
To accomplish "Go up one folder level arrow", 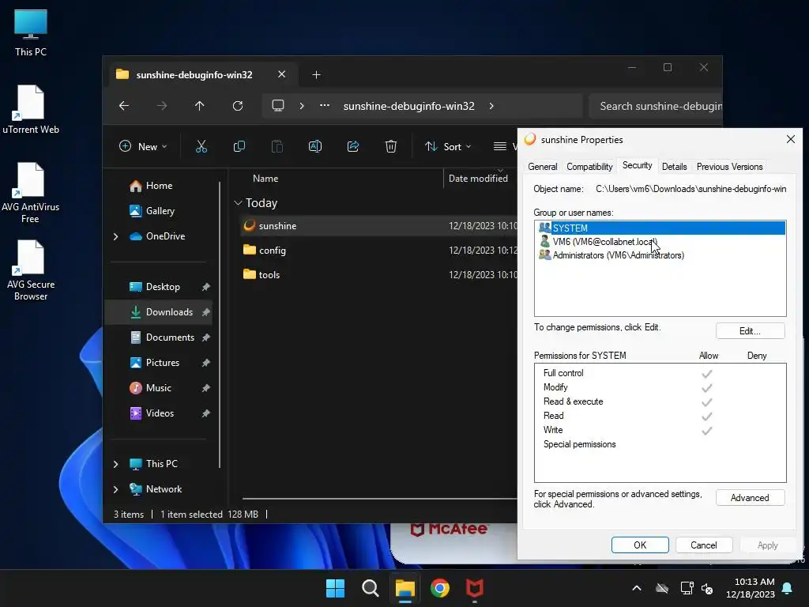I will tap(200, 106).
